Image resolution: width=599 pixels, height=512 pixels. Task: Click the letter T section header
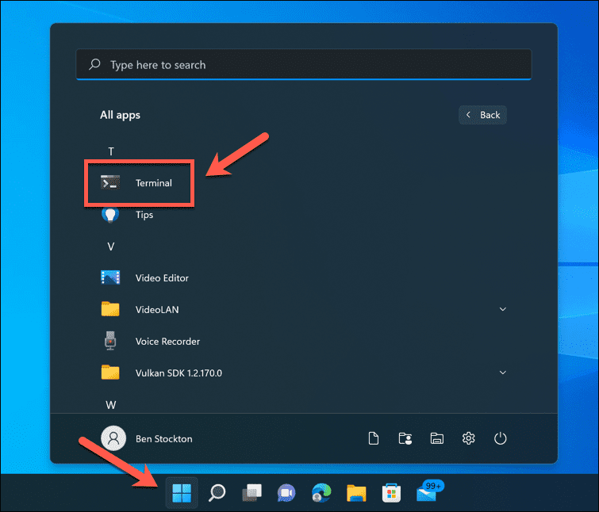[111, 151]
